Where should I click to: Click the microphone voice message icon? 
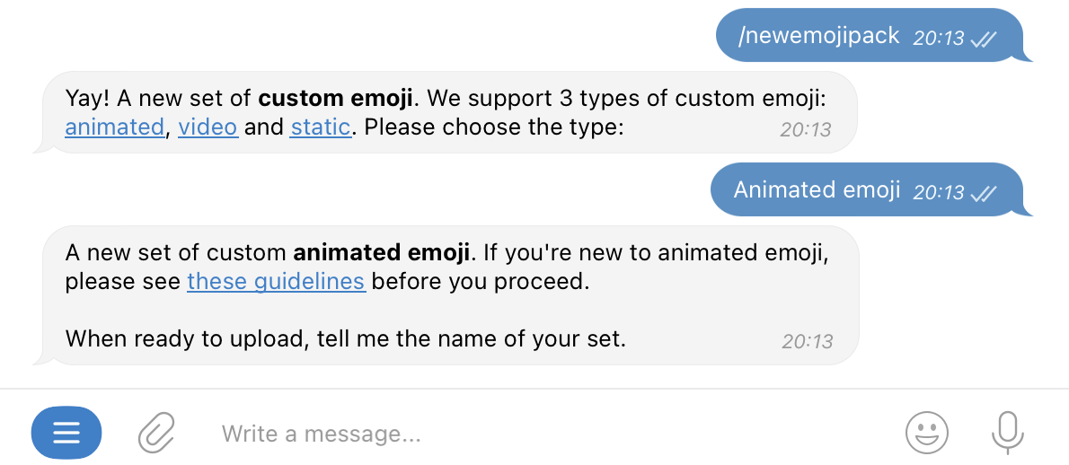pos(1007,434)
